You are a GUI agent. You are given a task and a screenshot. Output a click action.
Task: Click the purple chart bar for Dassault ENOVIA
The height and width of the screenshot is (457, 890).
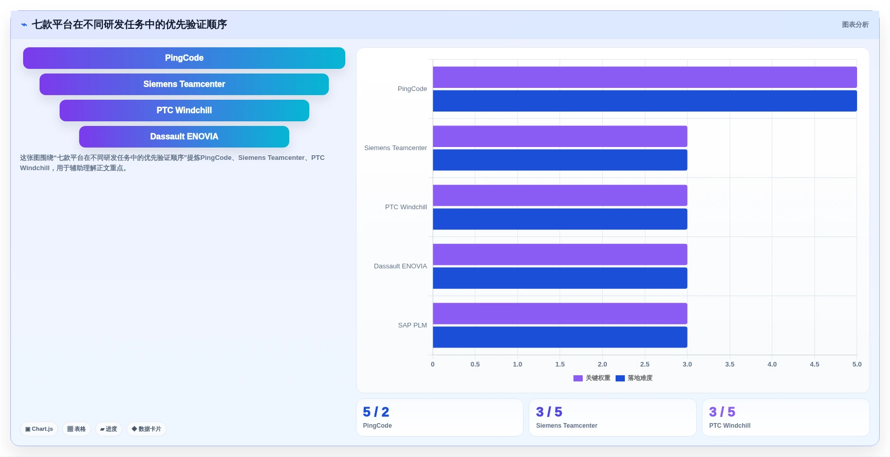coord(560,254)
